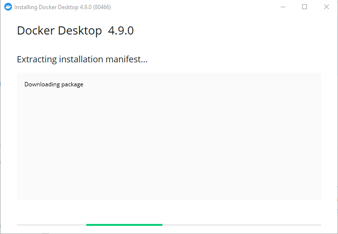Click the gray progress track right of green
Image resolution: width=338 pixels, height=234 pixels.
(x=242, y=224)
